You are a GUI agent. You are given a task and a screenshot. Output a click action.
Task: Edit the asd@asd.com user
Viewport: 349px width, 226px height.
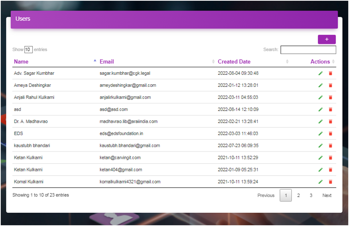pos(320,109)
